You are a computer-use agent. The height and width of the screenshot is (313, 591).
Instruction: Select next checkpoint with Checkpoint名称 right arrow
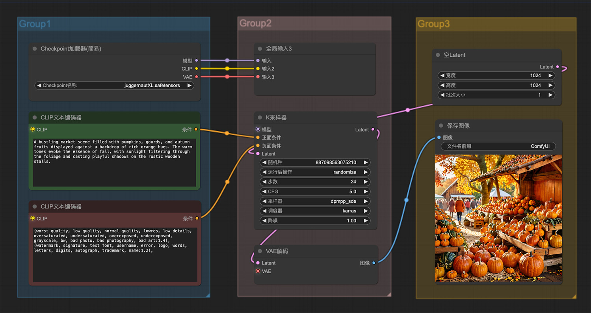point(190,86)
